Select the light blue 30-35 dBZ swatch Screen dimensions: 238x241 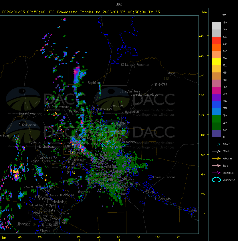click(x=216, y=112)
